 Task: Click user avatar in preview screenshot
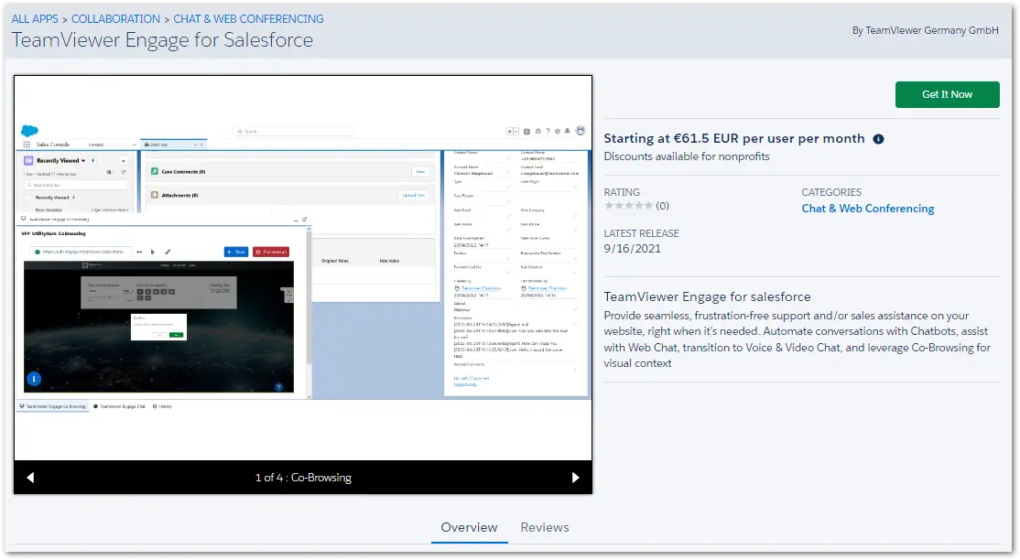[x=581, y=131]
